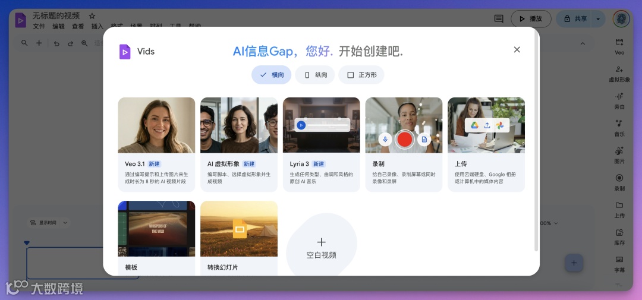Close the Vids creation dialog
642x300 pixels.
[517, 49]
